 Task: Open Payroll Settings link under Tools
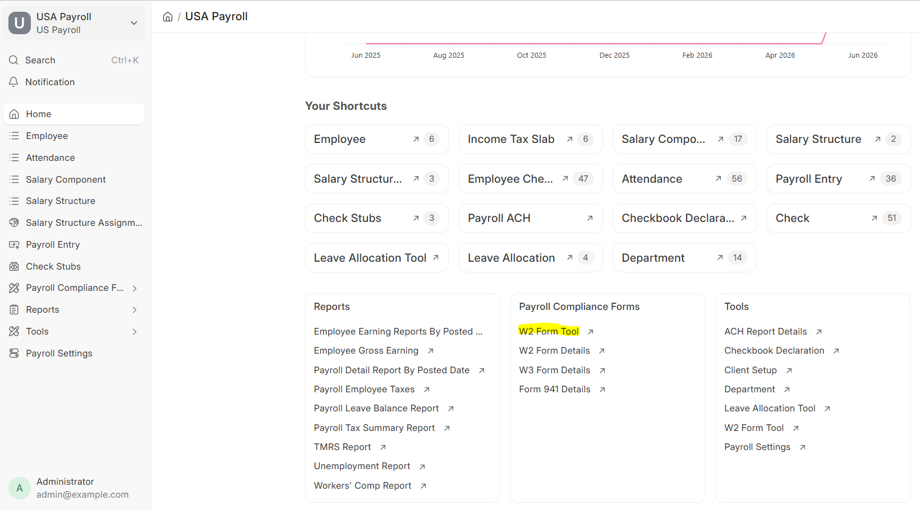(757, 447)
